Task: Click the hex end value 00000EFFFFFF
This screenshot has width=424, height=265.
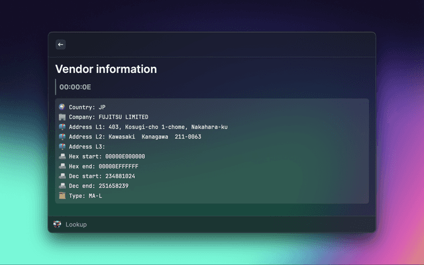Action: (119, 166)
